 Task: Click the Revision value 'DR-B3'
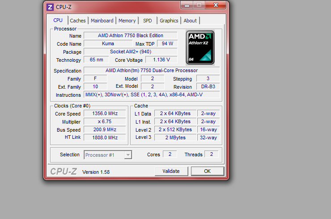[x=208, y=87]
